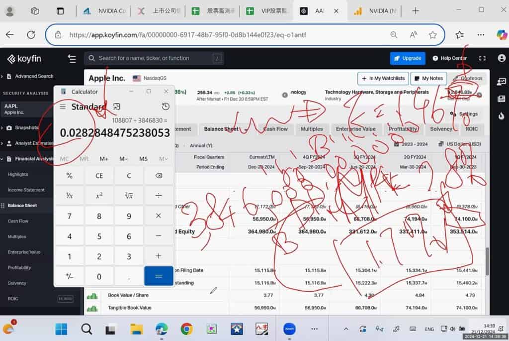The width and height of the screenshot is (509, 341).
Task: Open the calculator history panel
Action: (x=166, y=107)
